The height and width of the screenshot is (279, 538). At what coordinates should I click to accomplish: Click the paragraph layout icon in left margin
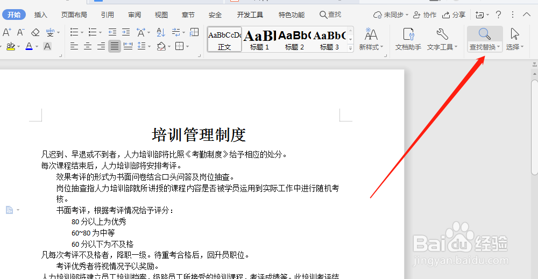pos(9,210)
